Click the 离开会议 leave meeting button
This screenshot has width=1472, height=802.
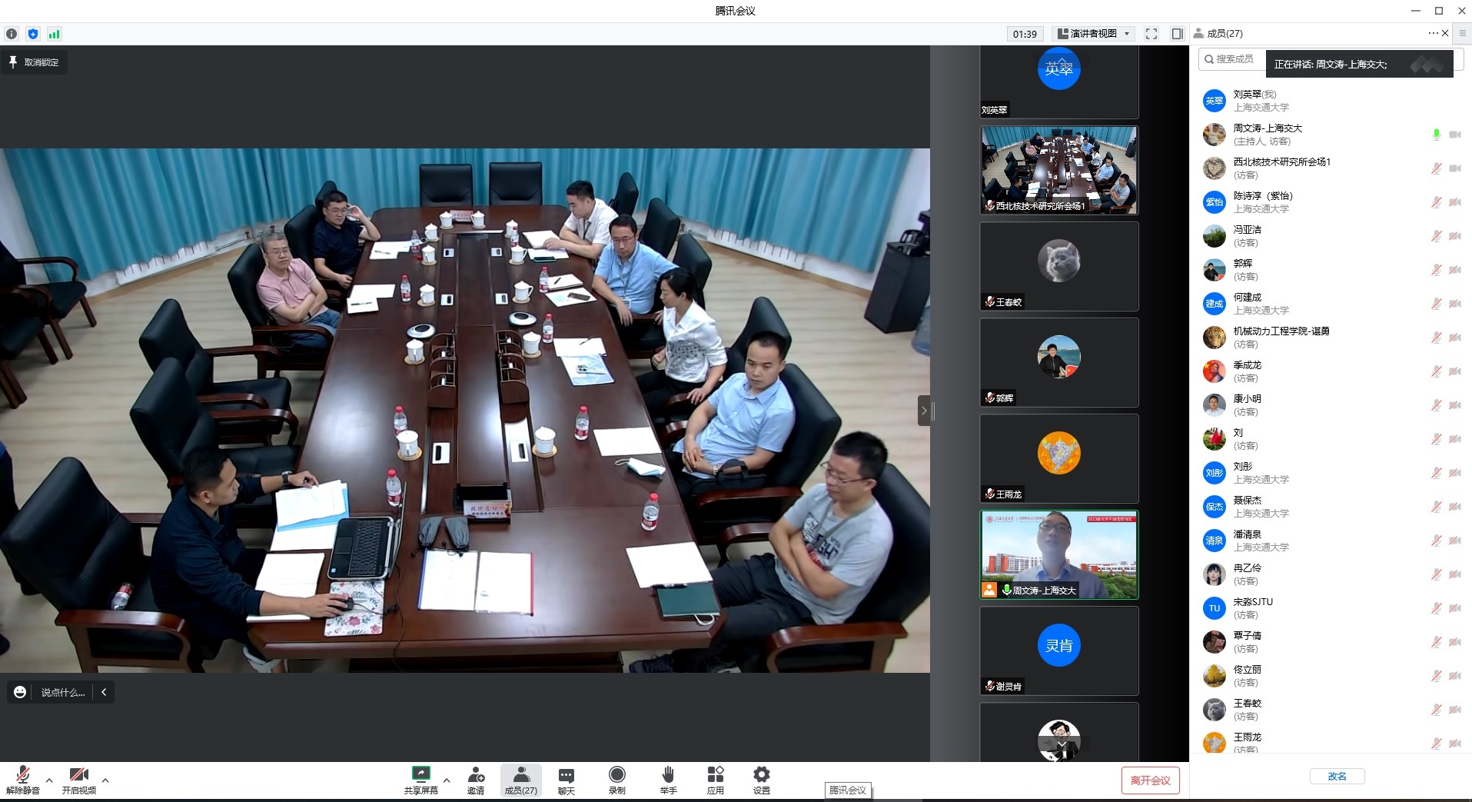point(1150,780)
